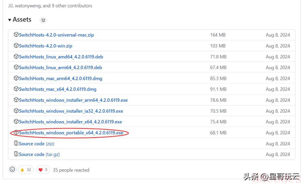
Task: Click the date in the windows_portable_x64 row
Action: [278, 133]
